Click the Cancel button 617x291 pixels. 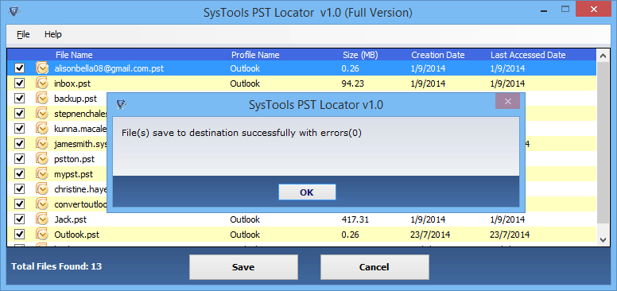pos(374,267)
